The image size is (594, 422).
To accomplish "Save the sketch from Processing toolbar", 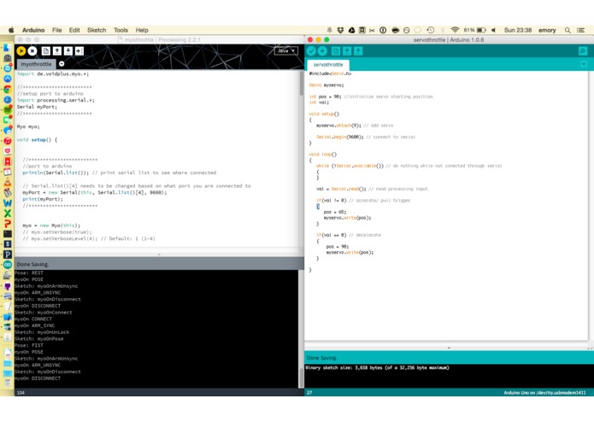I will 68,50.
